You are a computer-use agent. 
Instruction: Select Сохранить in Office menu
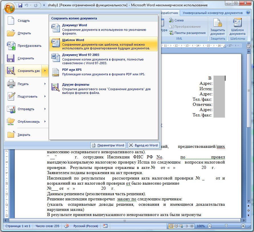point(27,58)
